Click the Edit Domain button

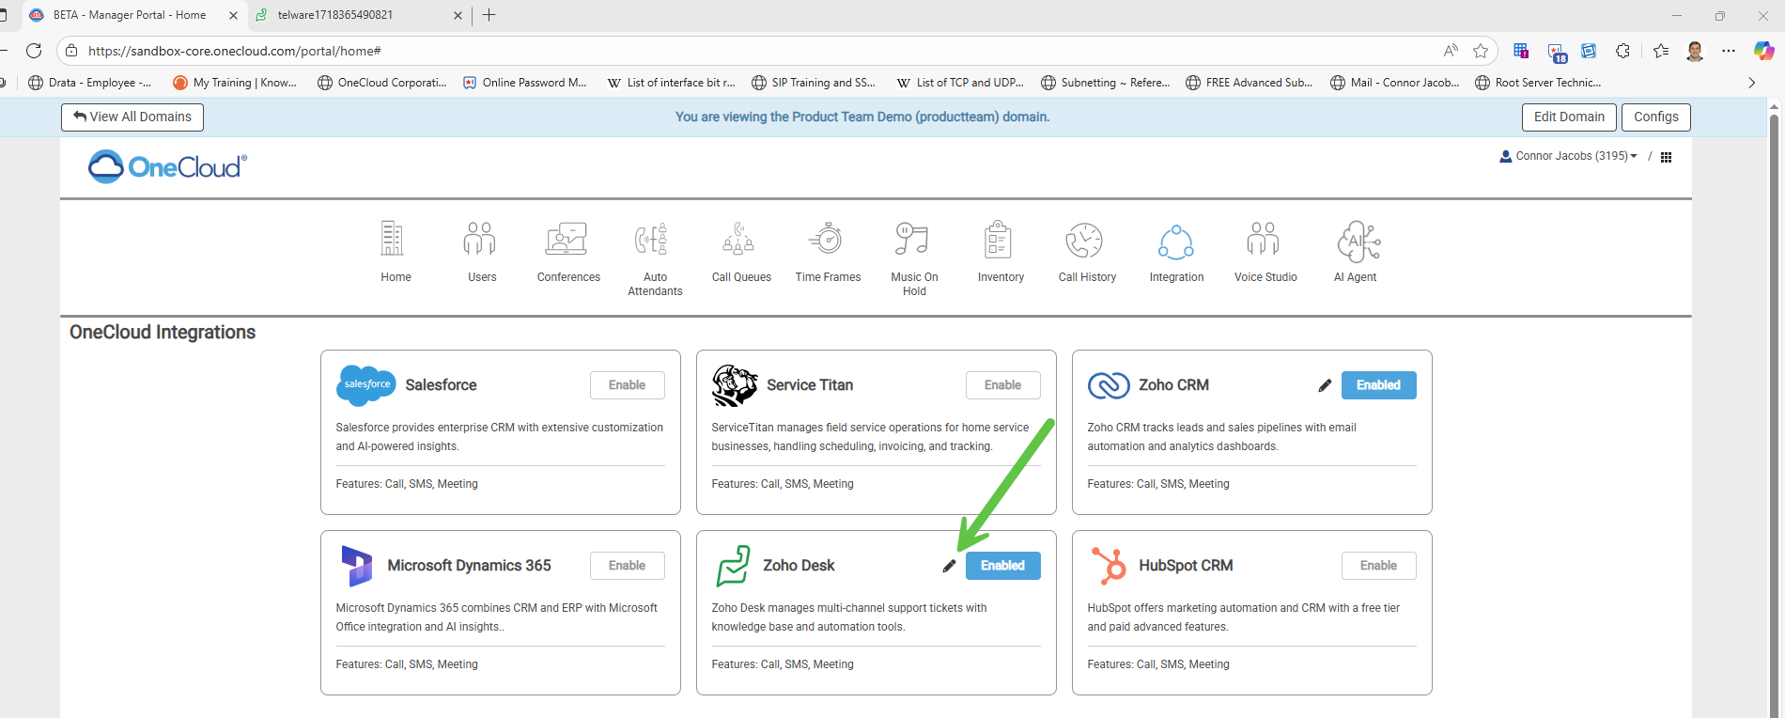pos(1569,117)
